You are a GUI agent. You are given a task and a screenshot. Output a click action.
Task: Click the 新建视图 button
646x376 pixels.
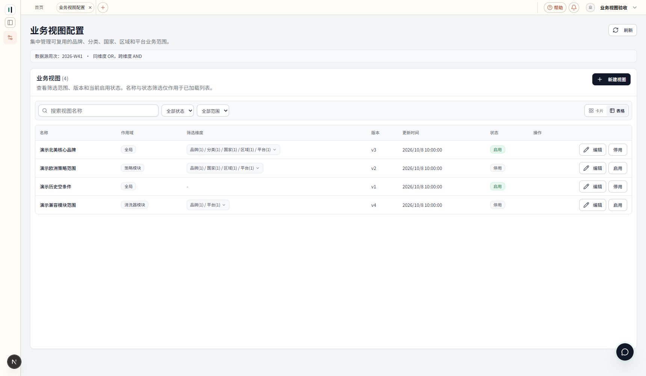click(x=611, y=79)
